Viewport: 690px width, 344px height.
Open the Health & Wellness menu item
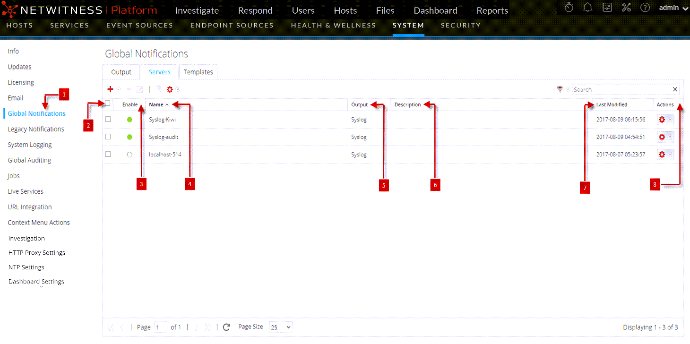click(333, 26)
